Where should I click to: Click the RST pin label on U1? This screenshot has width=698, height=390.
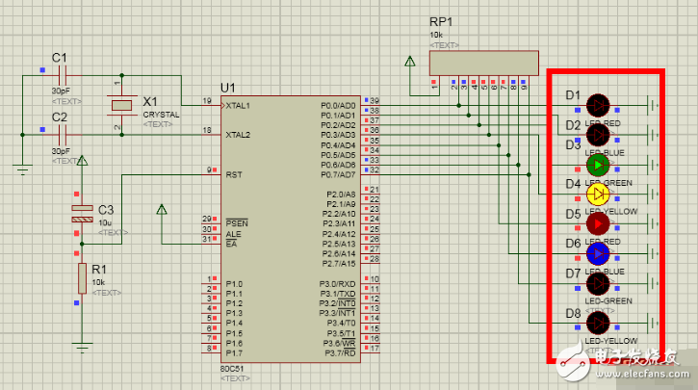[x=234, y=175]
